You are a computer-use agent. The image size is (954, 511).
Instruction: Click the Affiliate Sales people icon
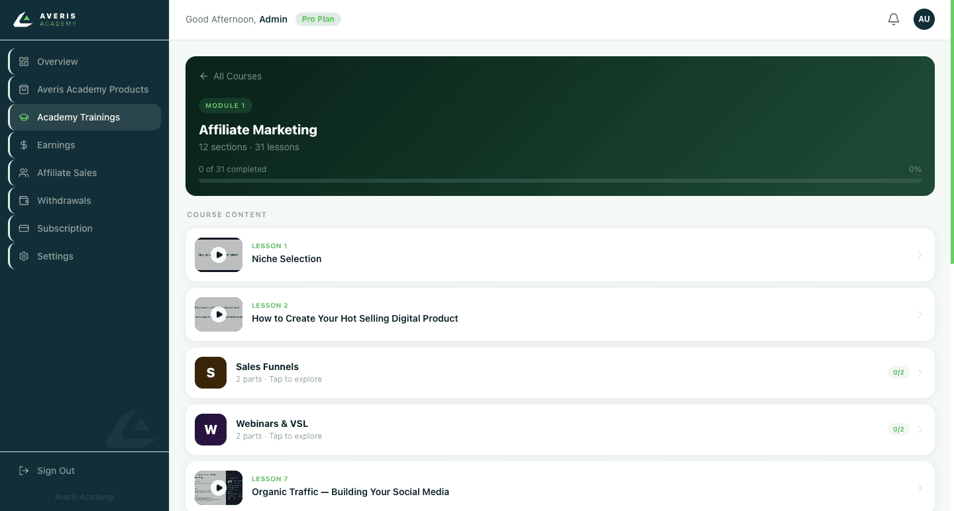point(24,173)
